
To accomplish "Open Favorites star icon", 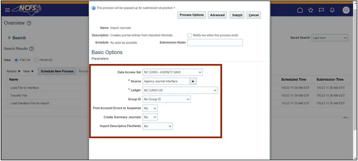I will pos(311,10).
